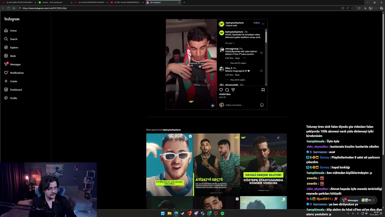The height and width of the screenshot is (217, 385).
Task: Show hidden tray icons via chevron
Action: (348, 213)
